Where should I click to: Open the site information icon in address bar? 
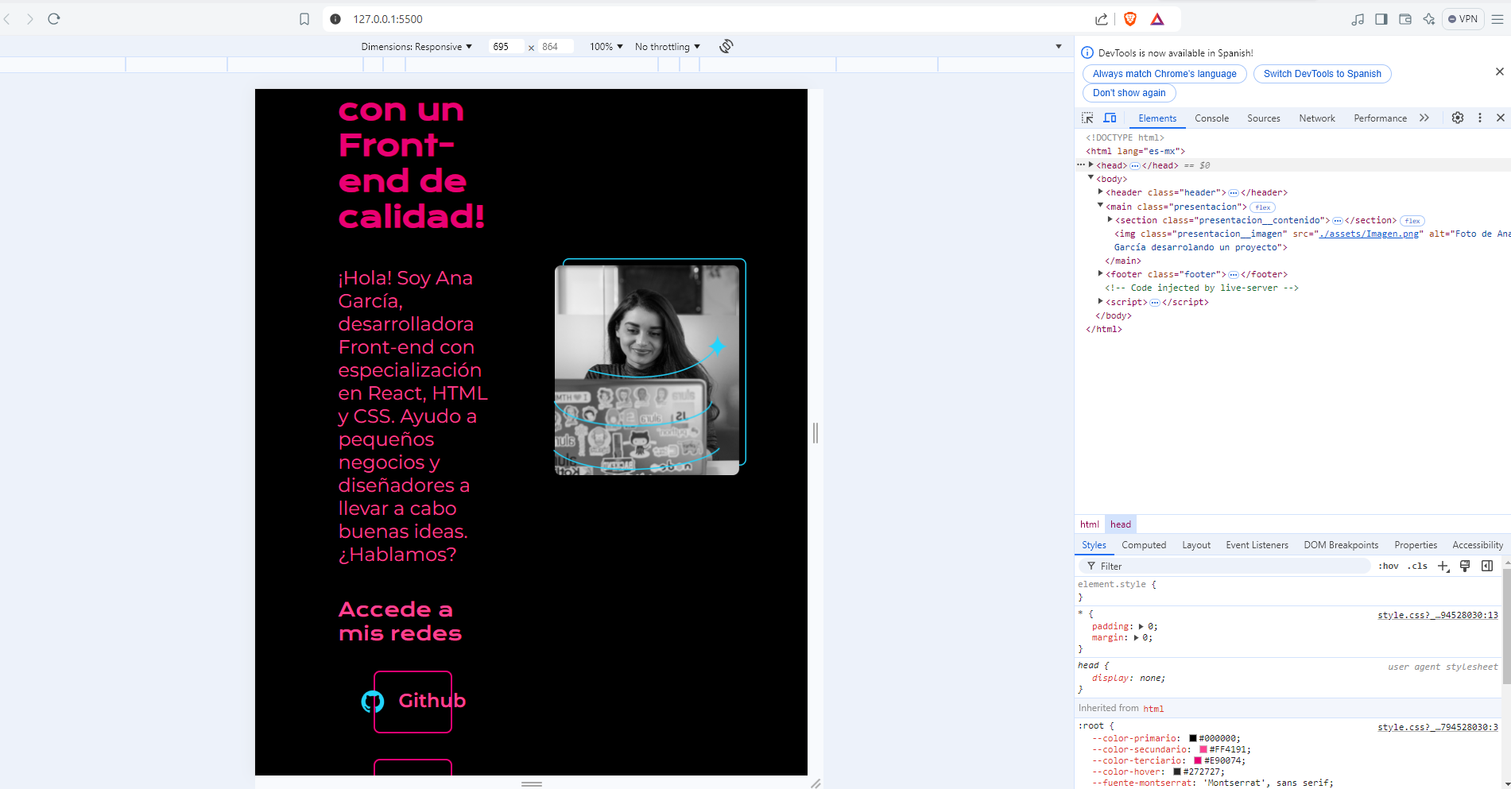click(335, 19)
